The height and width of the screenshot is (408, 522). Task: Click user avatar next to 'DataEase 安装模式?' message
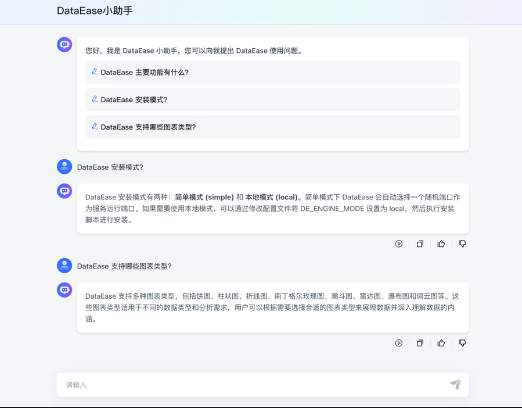[x=64, y=167]
